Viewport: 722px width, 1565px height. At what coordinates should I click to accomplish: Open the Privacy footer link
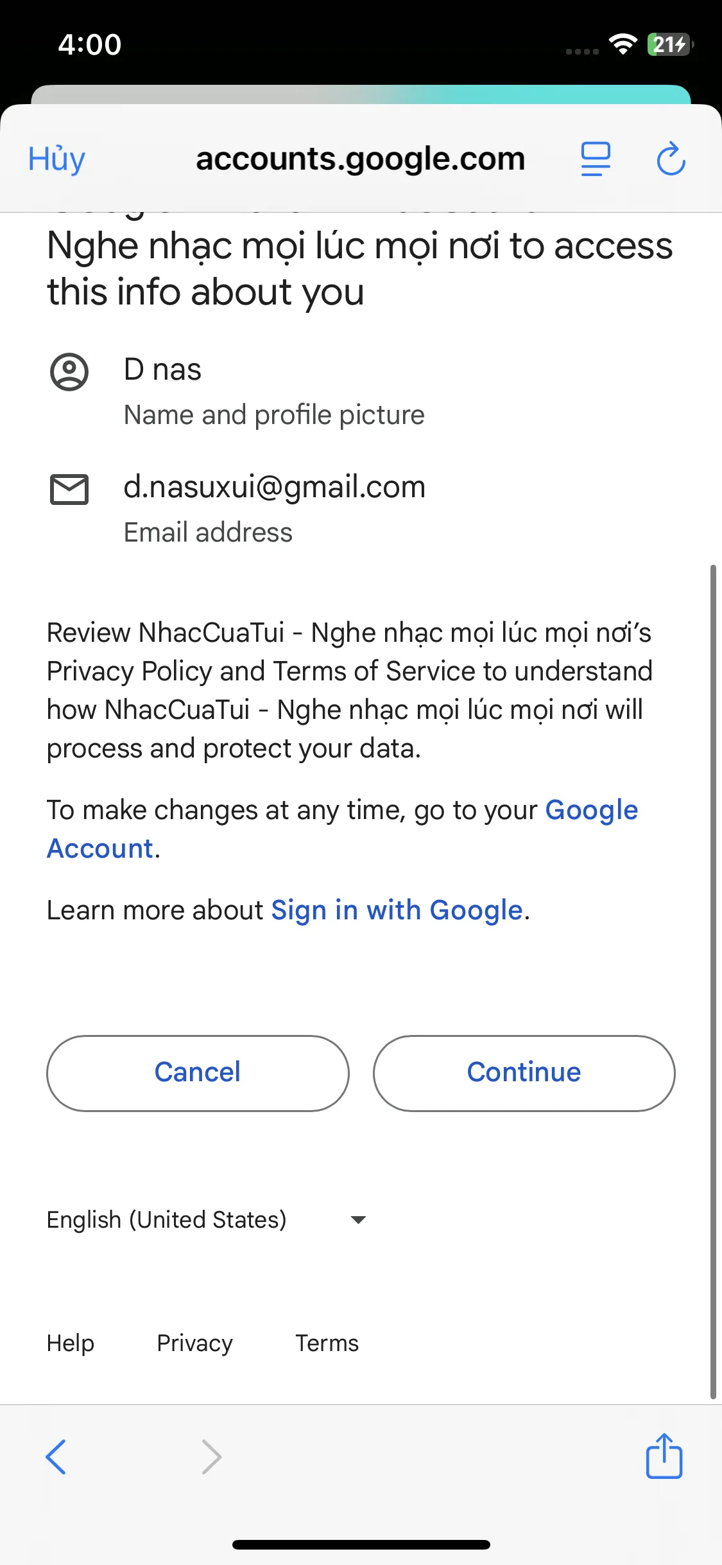coord(194,1343)
